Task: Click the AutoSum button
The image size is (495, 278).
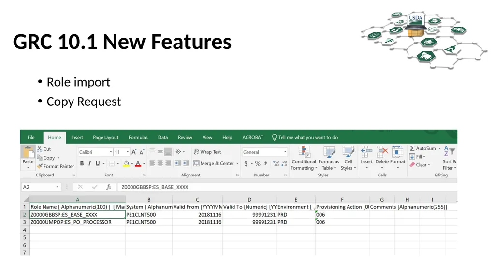Action: pyautogui.click(x=423, y=148)
